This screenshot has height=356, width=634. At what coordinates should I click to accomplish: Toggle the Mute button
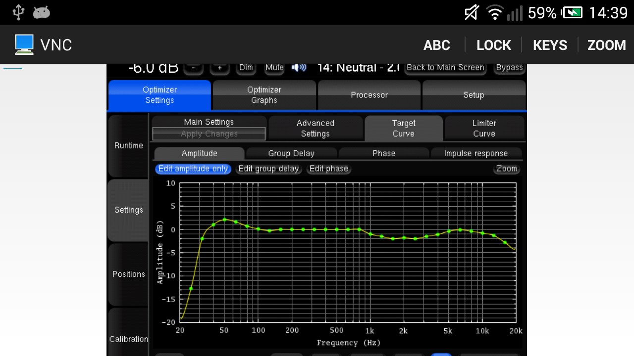274,68
